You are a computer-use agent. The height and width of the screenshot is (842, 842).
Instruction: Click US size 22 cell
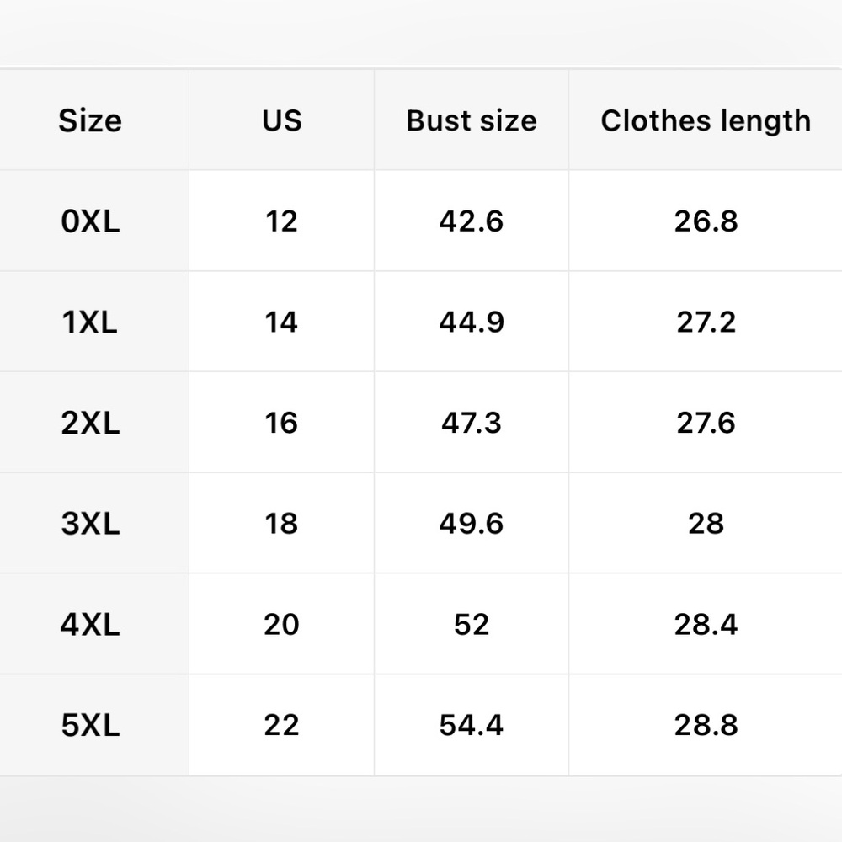pyautogui.click(x=282, y=725)
